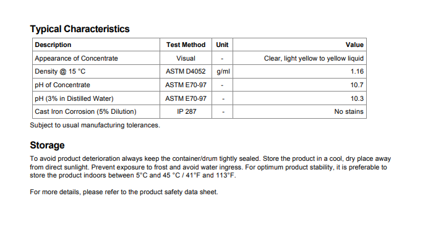Select the Appearance of Concentrate cell
428x248 pixels.
click(76, 58)
